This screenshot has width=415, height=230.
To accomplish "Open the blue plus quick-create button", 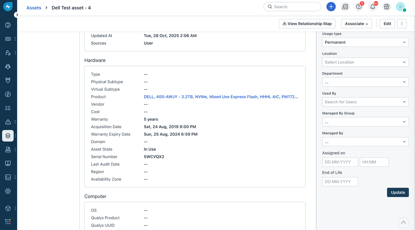I will (331, 6).
